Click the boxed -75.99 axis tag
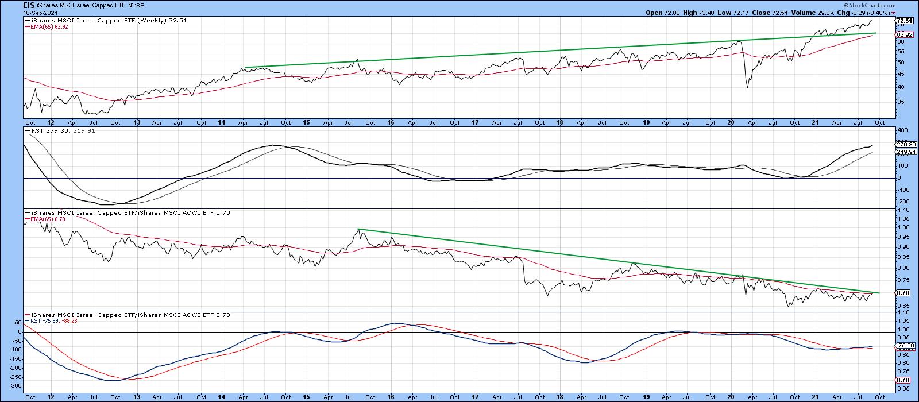Viewport: 919px width, 402px height. [x=905, y=346]
